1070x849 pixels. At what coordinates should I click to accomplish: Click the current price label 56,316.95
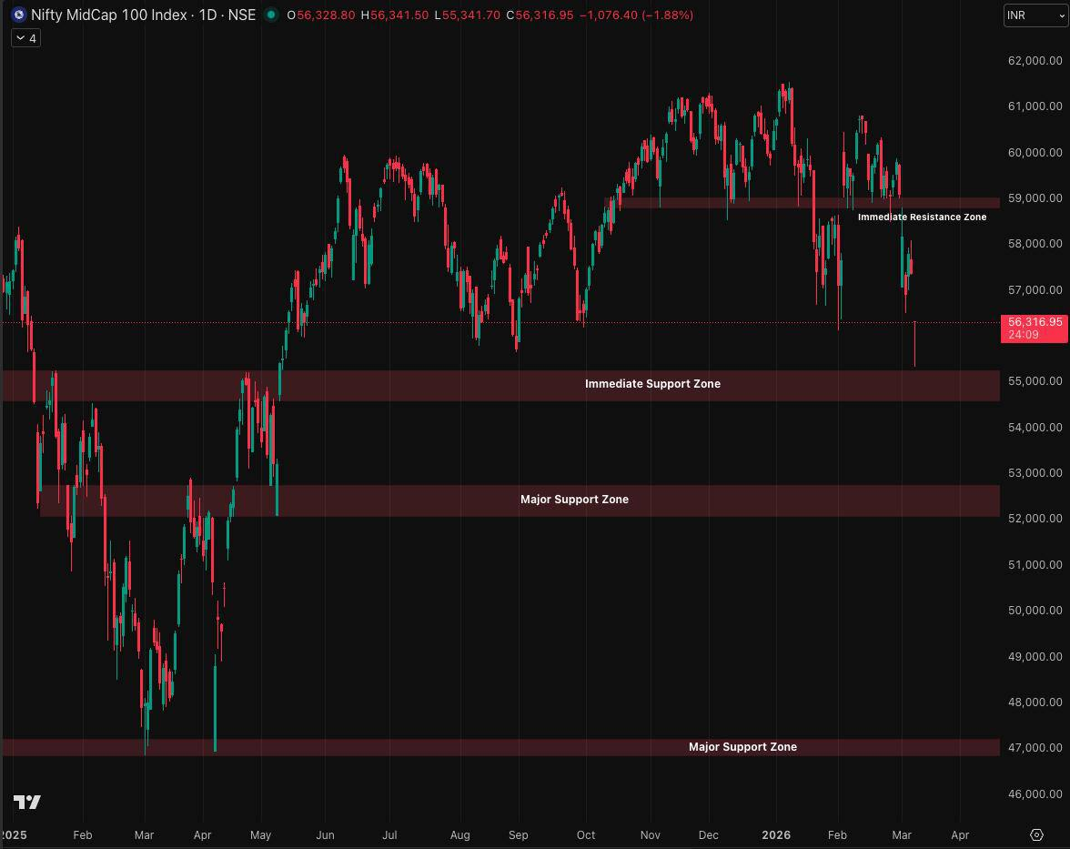pos(1035,322)
